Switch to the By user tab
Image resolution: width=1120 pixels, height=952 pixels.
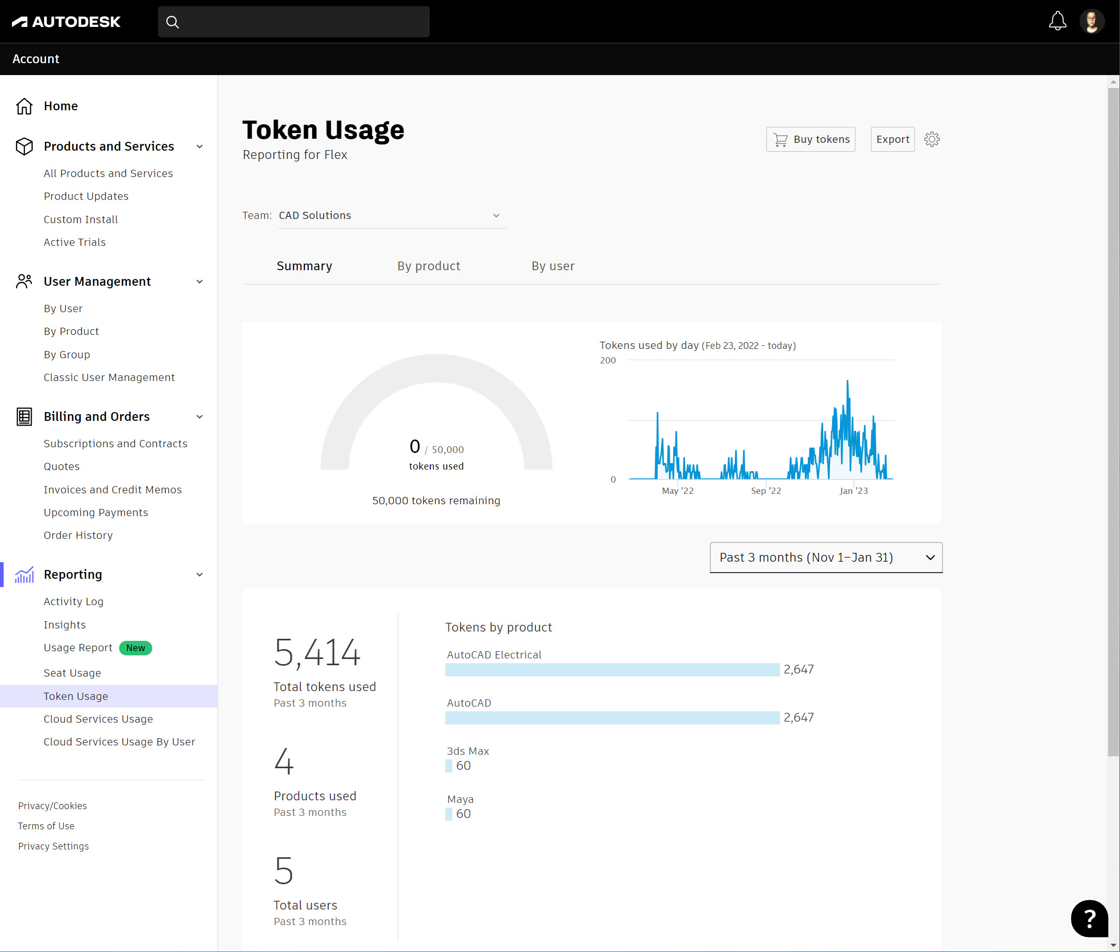pos(552,266)
